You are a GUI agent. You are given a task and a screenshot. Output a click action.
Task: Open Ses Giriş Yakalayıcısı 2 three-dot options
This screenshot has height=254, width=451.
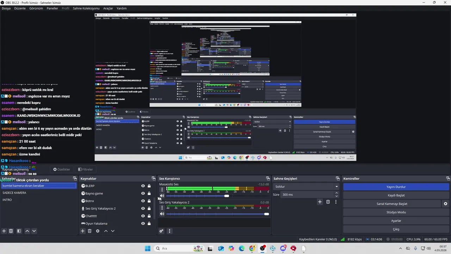pyautogui.click(x=162, y=208)
